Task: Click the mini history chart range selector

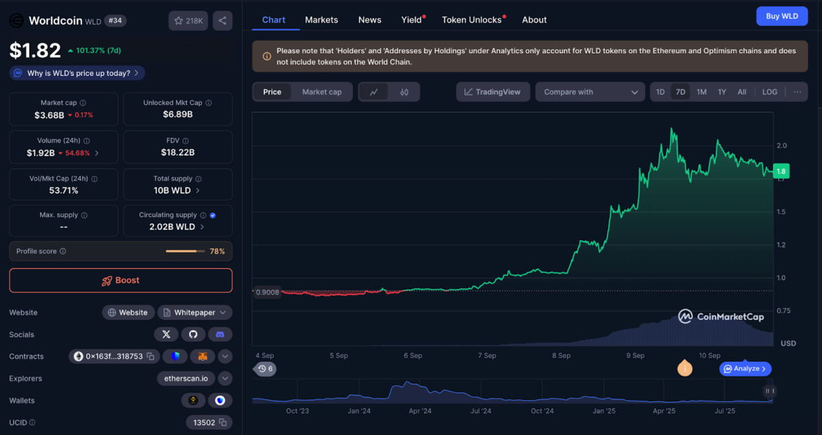Action: click(x=512, y=391)
